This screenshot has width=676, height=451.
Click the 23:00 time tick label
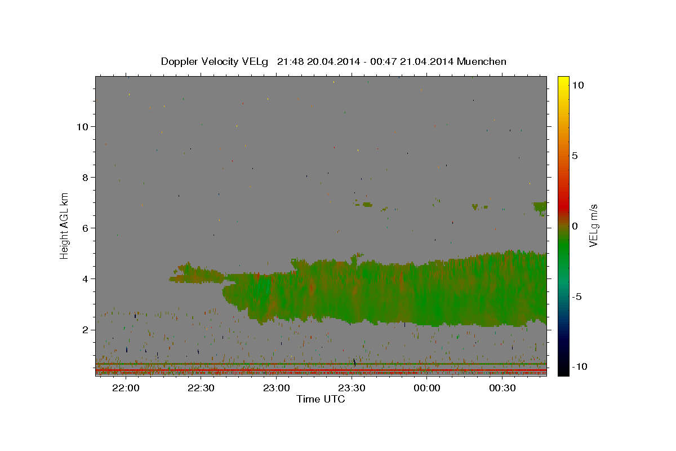pos(277,388)
